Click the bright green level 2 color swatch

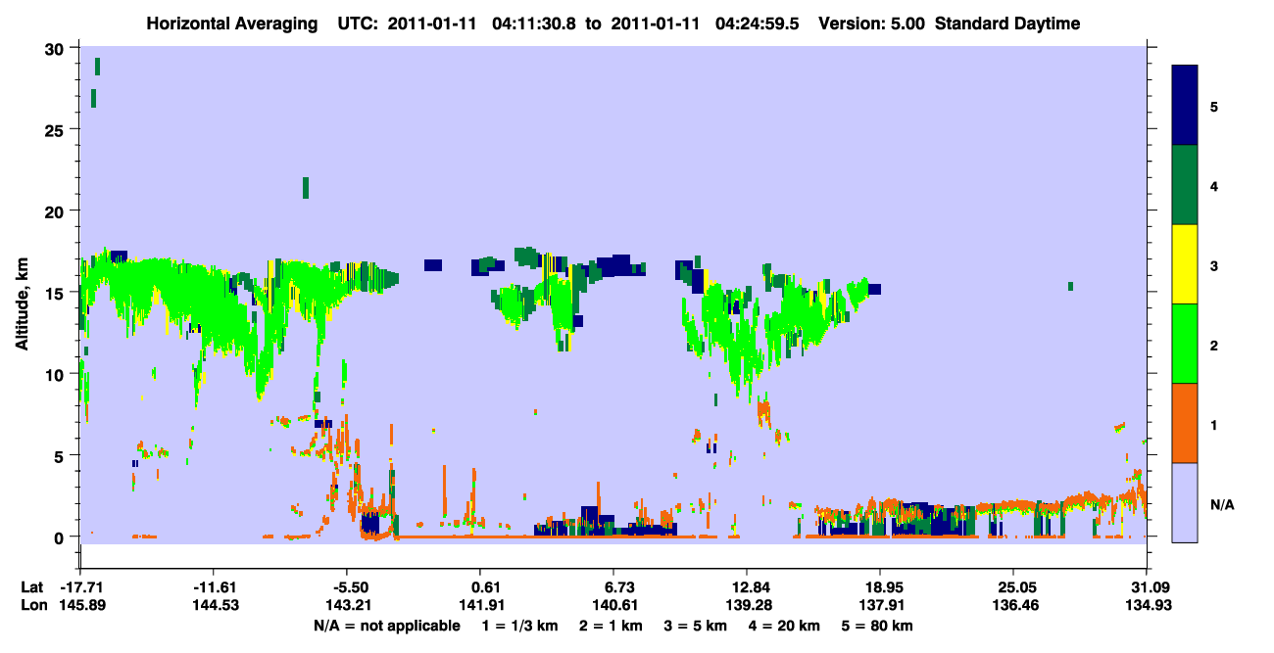click(x=1185, y=344)
